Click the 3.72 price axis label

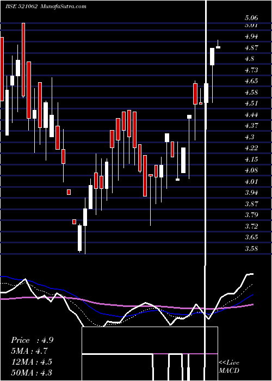(251, 226)
